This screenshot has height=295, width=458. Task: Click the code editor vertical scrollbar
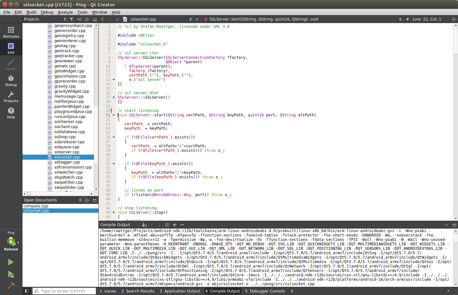[456, 122]
